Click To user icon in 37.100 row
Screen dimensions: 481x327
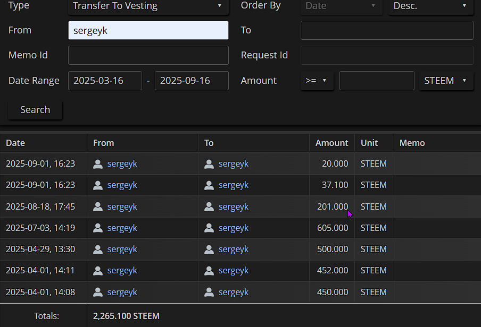point(209,185)
